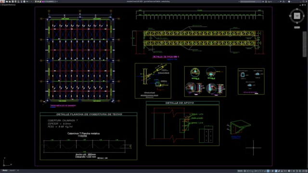The width and height of the screenshot is (308, 173).
Task: Toggle the highlighted Annotation Visibility button
Action: point(276,171)
